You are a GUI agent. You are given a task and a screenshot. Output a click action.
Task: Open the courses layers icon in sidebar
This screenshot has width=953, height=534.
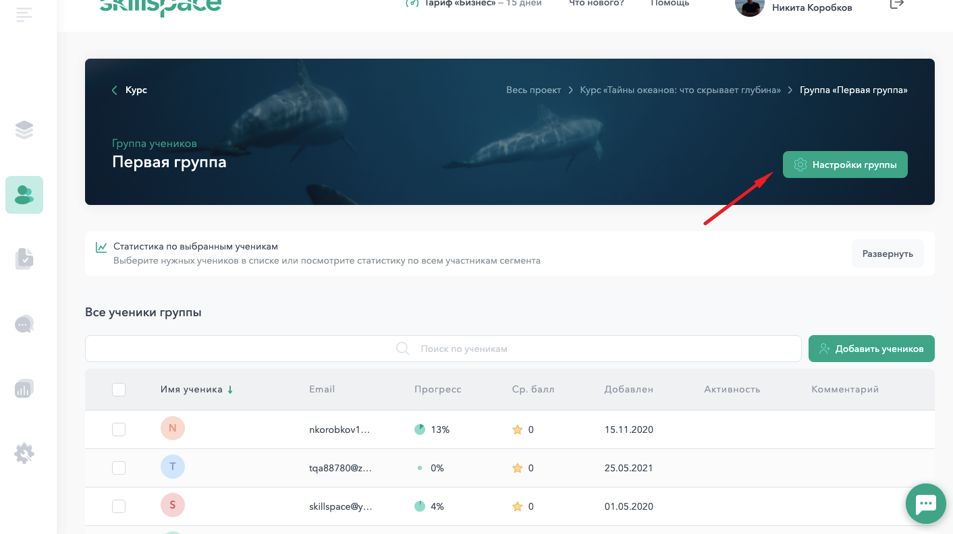click(24, 129)
